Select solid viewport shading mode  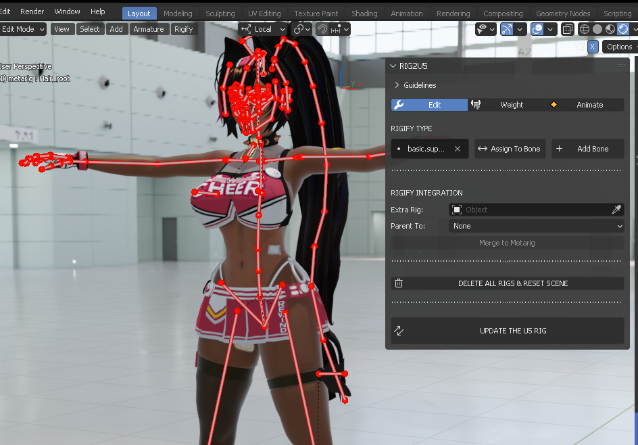597,29
